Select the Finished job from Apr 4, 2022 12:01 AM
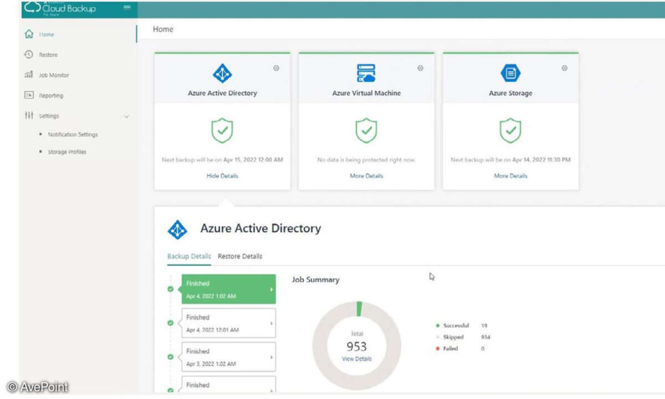The image size is (665, 399). click(x=228, y=323)
